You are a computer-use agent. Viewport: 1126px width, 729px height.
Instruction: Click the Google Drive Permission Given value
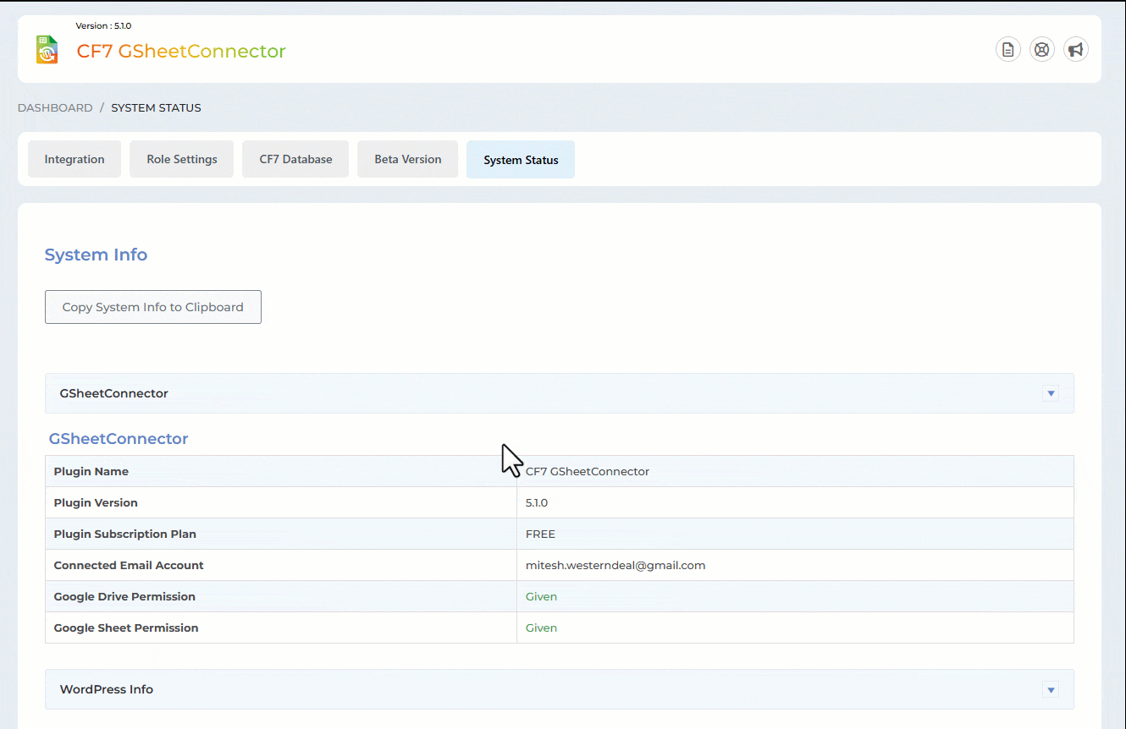tap(541, 596)
